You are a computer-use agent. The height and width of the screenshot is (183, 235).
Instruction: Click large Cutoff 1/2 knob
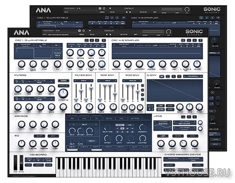click(x=63, y=93)
